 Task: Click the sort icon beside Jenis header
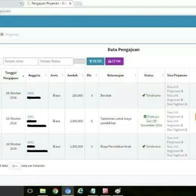[x=62, y=75]
